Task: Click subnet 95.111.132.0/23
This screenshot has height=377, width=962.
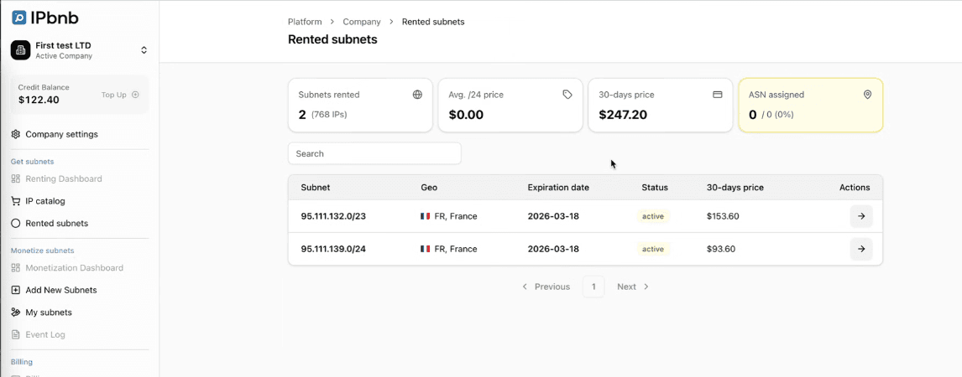Action: point(333,216)
